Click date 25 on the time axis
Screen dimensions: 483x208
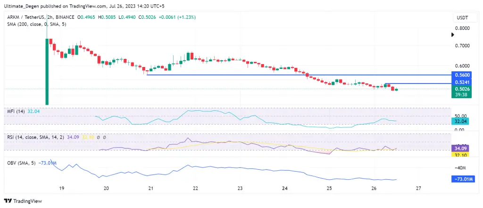[329, 188]
